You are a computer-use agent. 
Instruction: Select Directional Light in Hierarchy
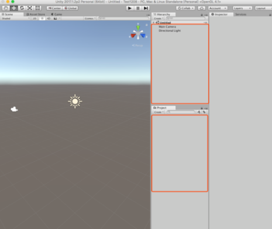170,30
